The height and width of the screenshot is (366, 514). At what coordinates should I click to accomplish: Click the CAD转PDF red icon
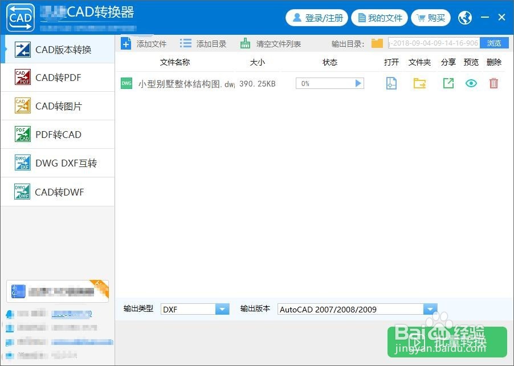click(23, 77)
